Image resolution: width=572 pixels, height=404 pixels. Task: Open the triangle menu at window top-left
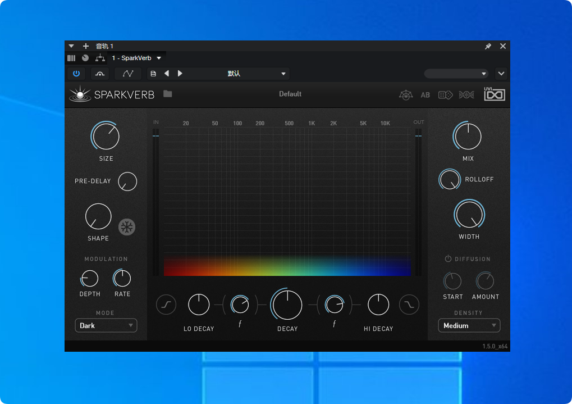71,46
